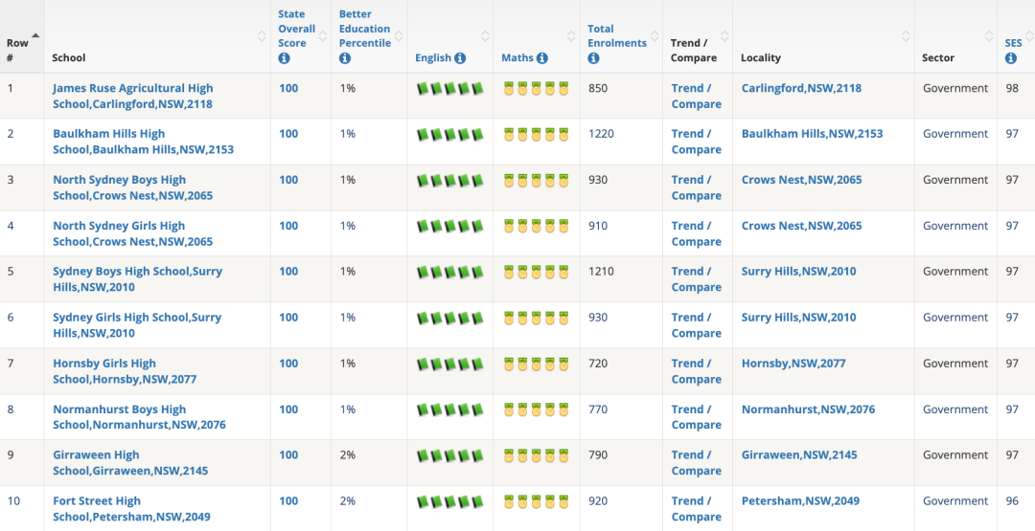Click info icon under Better Education Percentile
Image resolution: width=1035 pixels, height=531 pixels.
pyautogui.click(x=345, y=58)
